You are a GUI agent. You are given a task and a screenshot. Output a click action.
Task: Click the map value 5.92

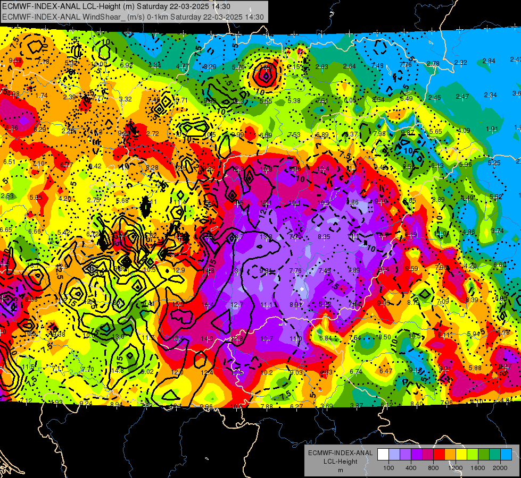[127, 65]
